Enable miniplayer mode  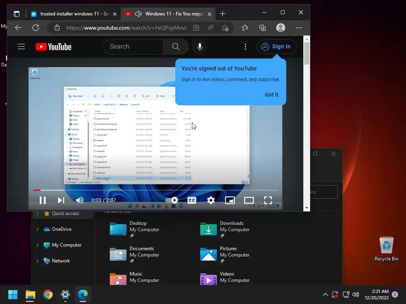pyautogui.click(x=230, y=200)
